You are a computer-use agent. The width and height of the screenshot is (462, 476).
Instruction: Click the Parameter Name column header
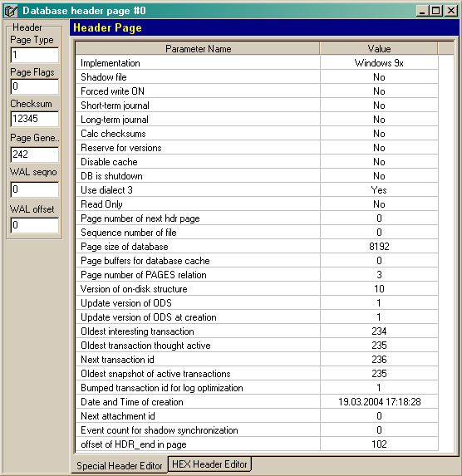point(198,48)
